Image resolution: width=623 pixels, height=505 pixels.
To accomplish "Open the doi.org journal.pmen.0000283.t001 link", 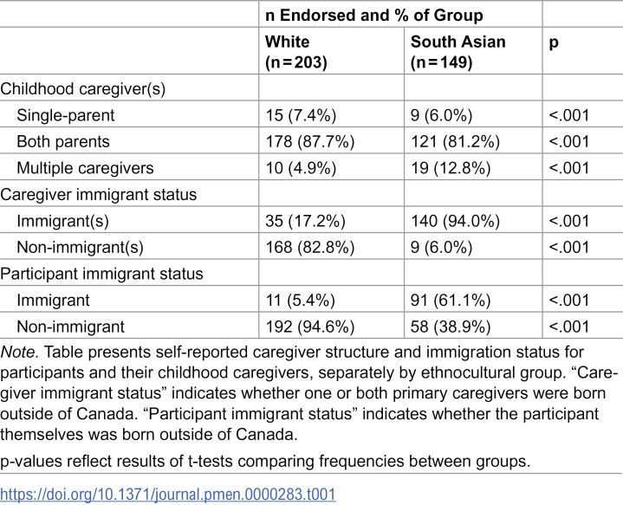I will (168, 495).
